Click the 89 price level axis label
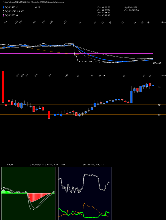 (x=159, y=87)
